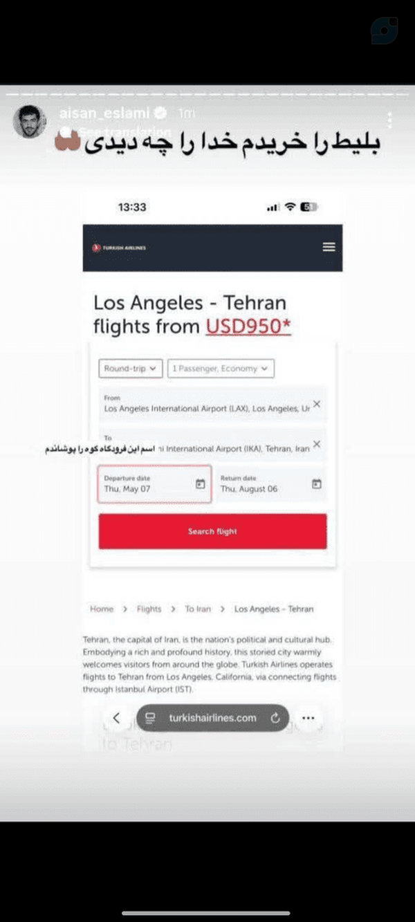Viewport: 415px width, 922px height.
Task: Reload the turkishairlines.com page
Action: (275, 718)
